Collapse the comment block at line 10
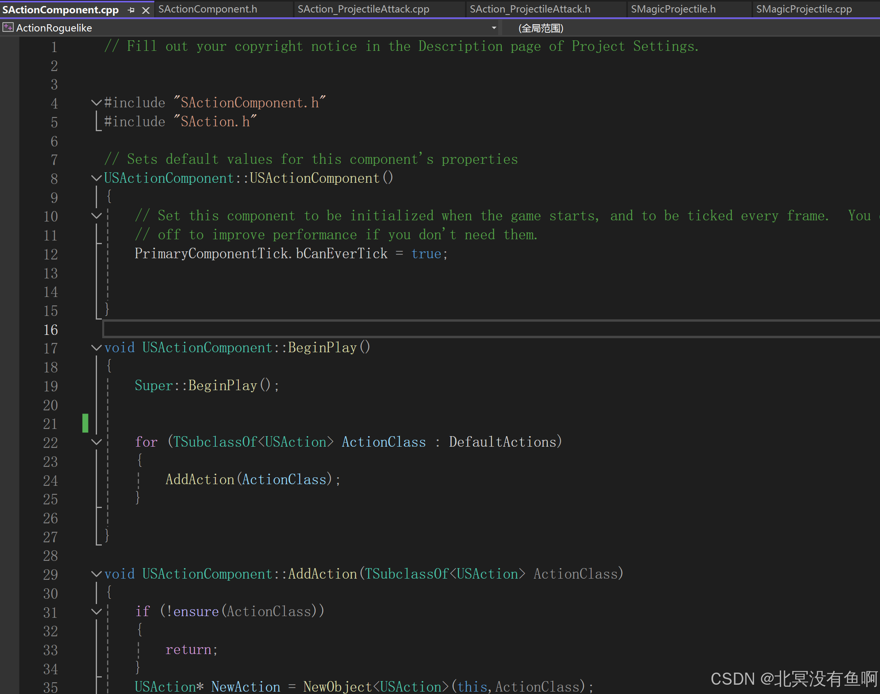 [97, 216]
